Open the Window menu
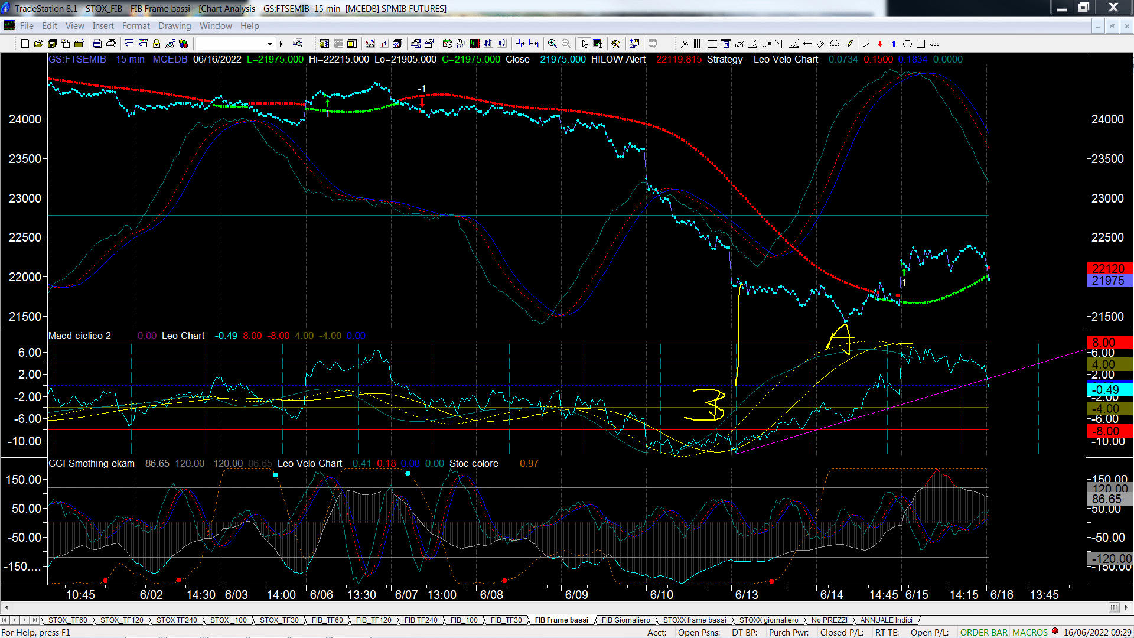The width and height of the screenshot is (1134, 638). [x=216, y=26]
